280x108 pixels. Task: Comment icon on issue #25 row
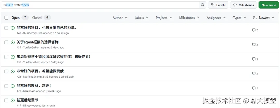coord(254,73)
